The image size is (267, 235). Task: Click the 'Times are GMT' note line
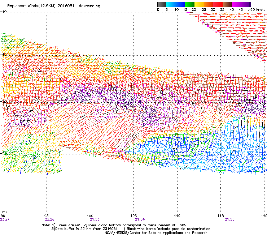(x=114, y=225)
